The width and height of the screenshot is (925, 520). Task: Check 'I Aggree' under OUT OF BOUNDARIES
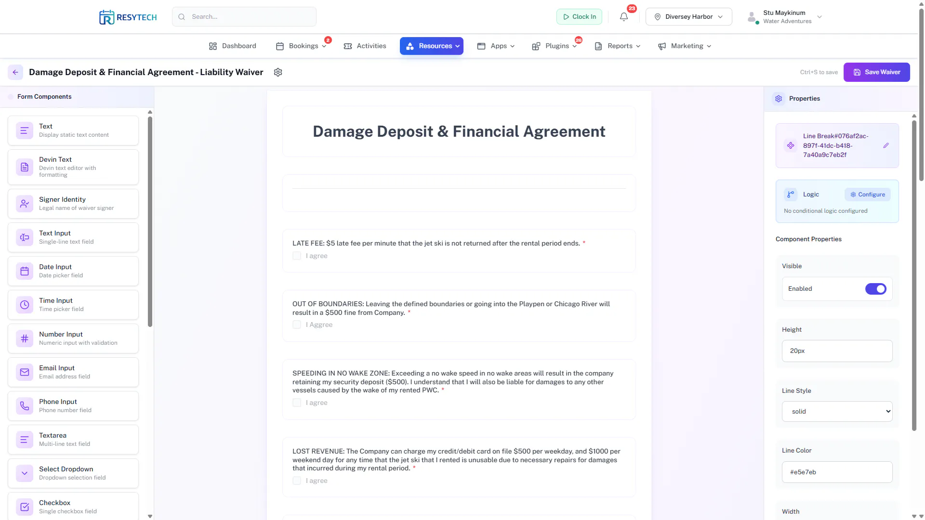[297, 325]
